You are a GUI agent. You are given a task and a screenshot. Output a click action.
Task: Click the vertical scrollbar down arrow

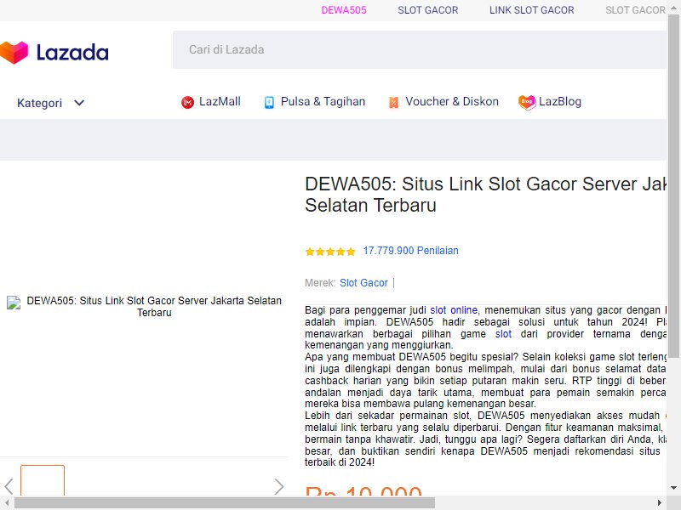[673, 488]
